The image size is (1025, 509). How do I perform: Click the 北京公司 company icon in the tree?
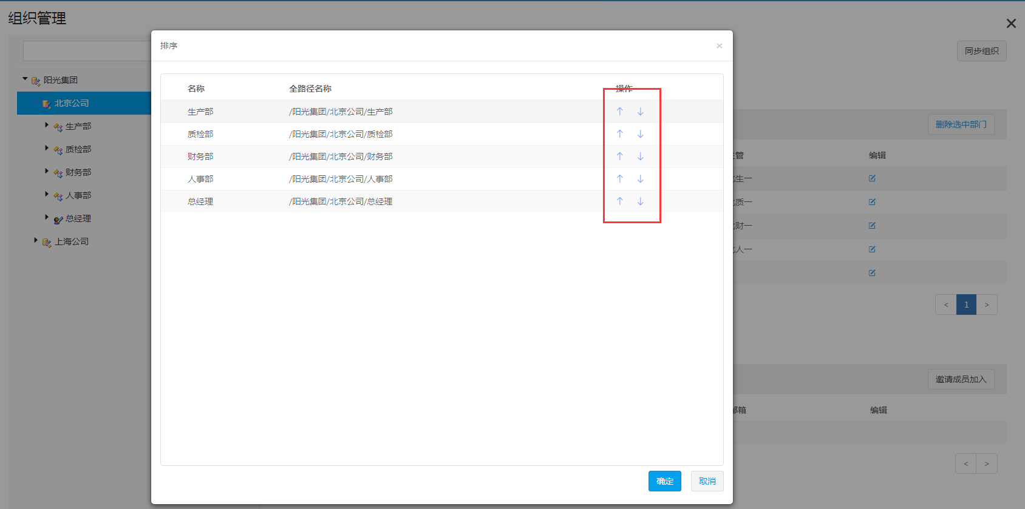point(47,104)
